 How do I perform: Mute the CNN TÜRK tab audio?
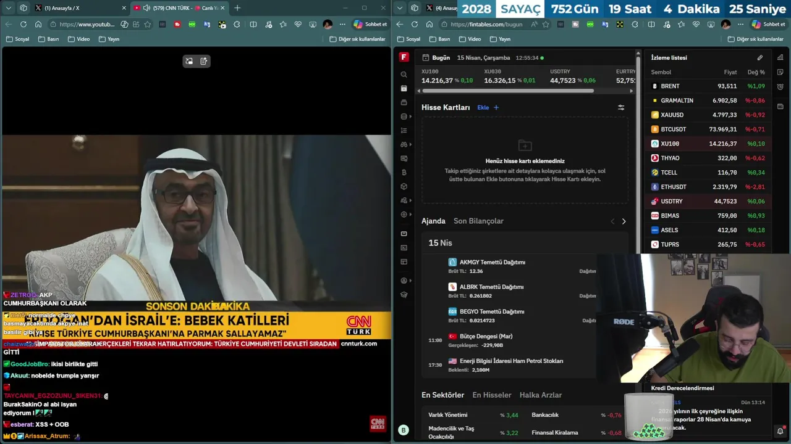146,8
